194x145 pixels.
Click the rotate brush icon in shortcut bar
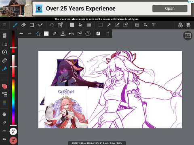tap(38, 33)
